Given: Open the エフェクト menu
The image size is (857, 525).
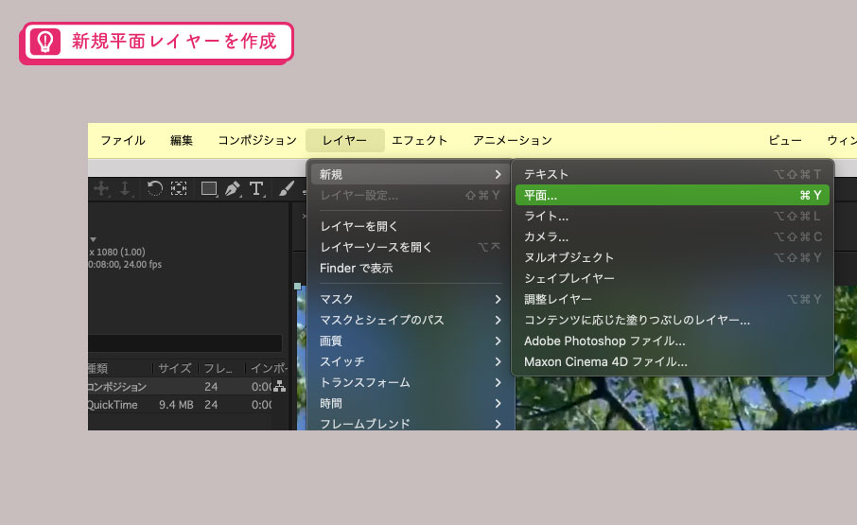Looking at the screenshot, I should click(x=420, y=140).
